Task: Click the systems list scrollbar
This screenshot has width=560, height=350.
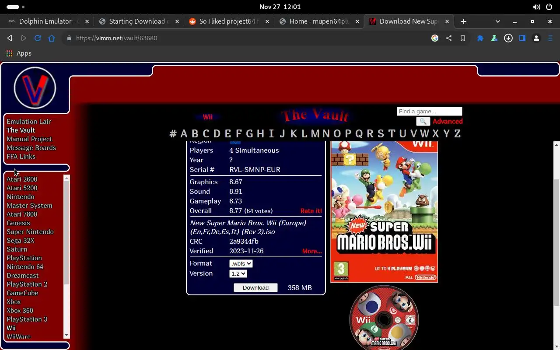Action: tap(66, 232)
